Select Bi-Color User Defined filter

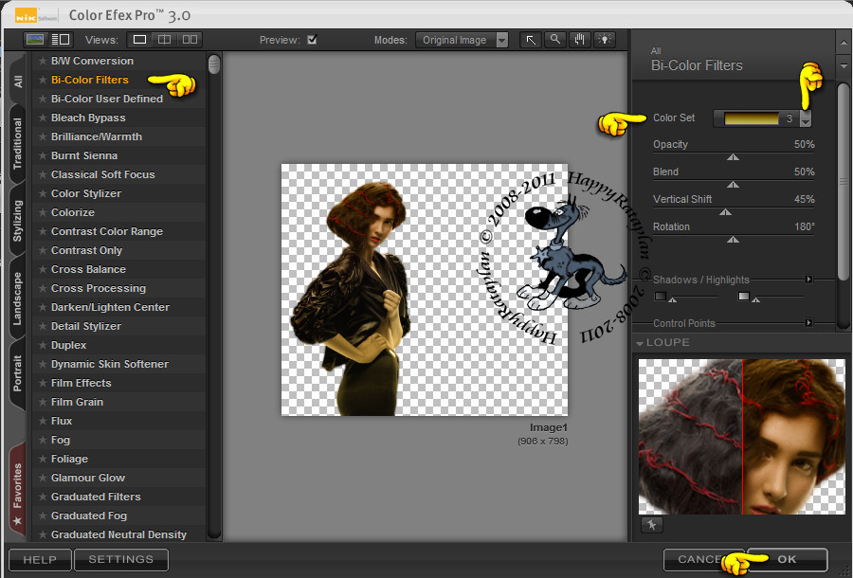click(x=106, y=99)
